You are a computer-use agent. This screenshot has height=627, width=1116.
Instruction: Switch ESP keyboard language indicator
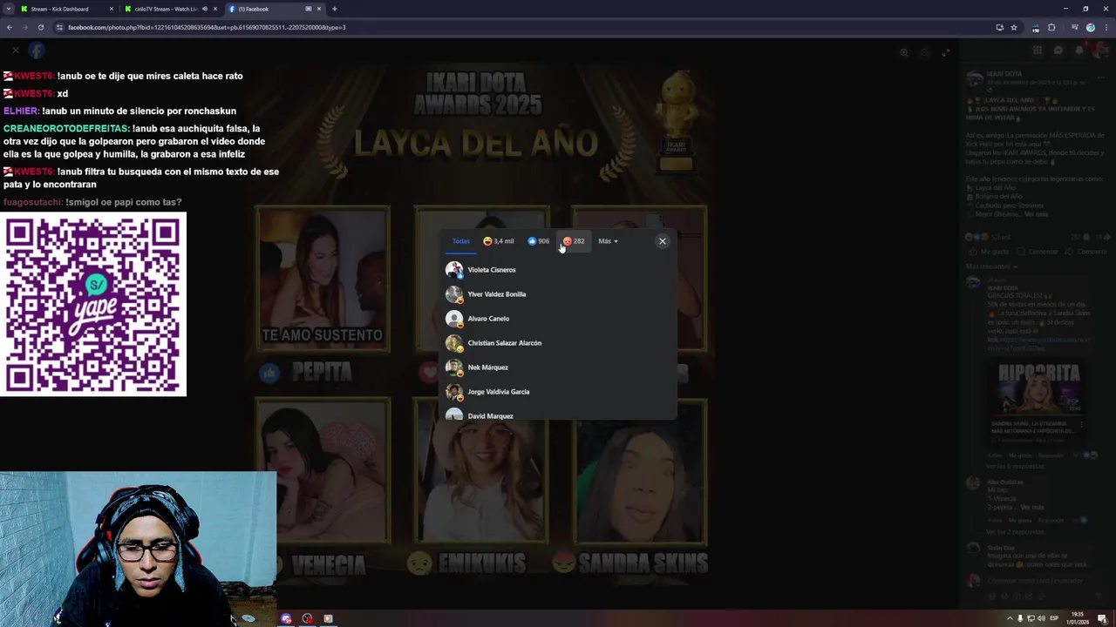pyautogui.click(x=1054, y=618)
